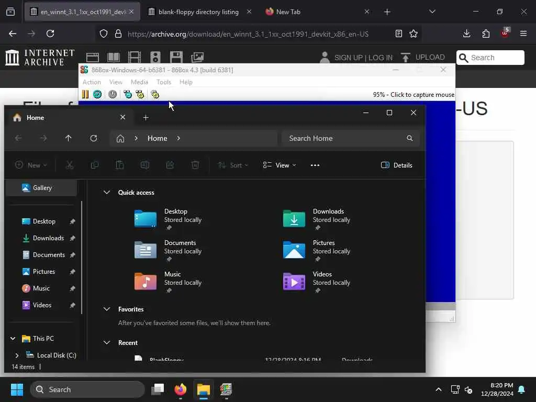The image size is (536, 402).
Task: Open Firefox list all tabs dropdown
Action: click(x=432, y=12)
